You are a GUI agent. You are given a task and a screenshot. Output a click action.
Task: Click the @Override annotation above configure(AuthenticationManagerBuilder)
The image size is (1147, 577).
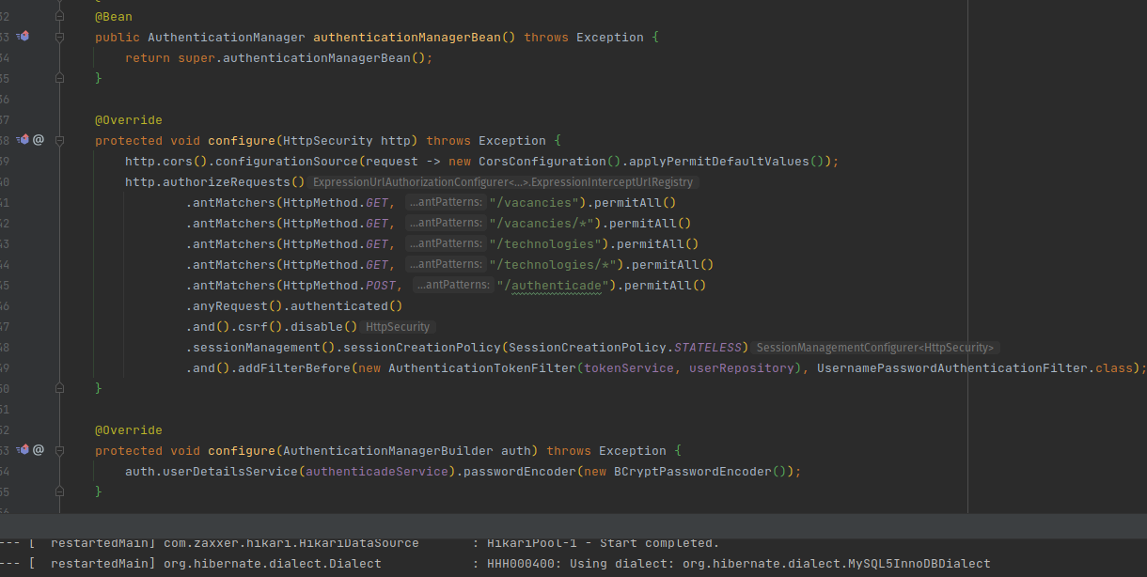tap(129, 430)
